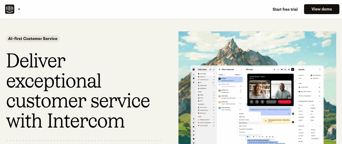
Task: Click See all under User Data
Action: 300,141
